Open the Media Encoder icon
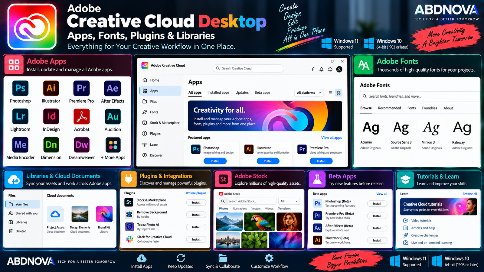The image size is (484, 272). [x=20, y=145]
